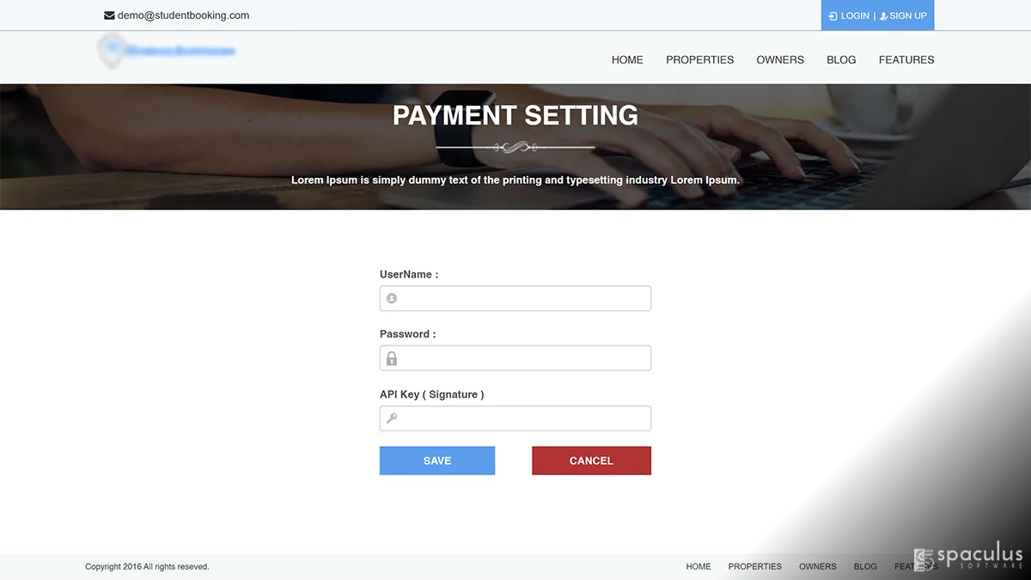This screenshot has height=580, width=1031.
Task: Click the SIGN UP link in header
Action: point(908,15)
